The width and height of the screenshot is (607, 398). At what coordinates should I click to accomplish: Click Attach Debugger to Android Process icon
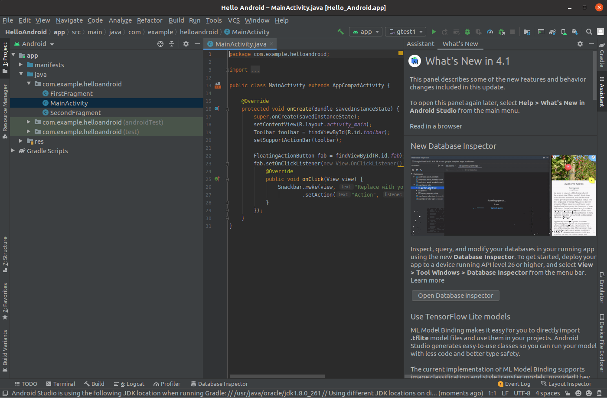click(x=501, y=32)
